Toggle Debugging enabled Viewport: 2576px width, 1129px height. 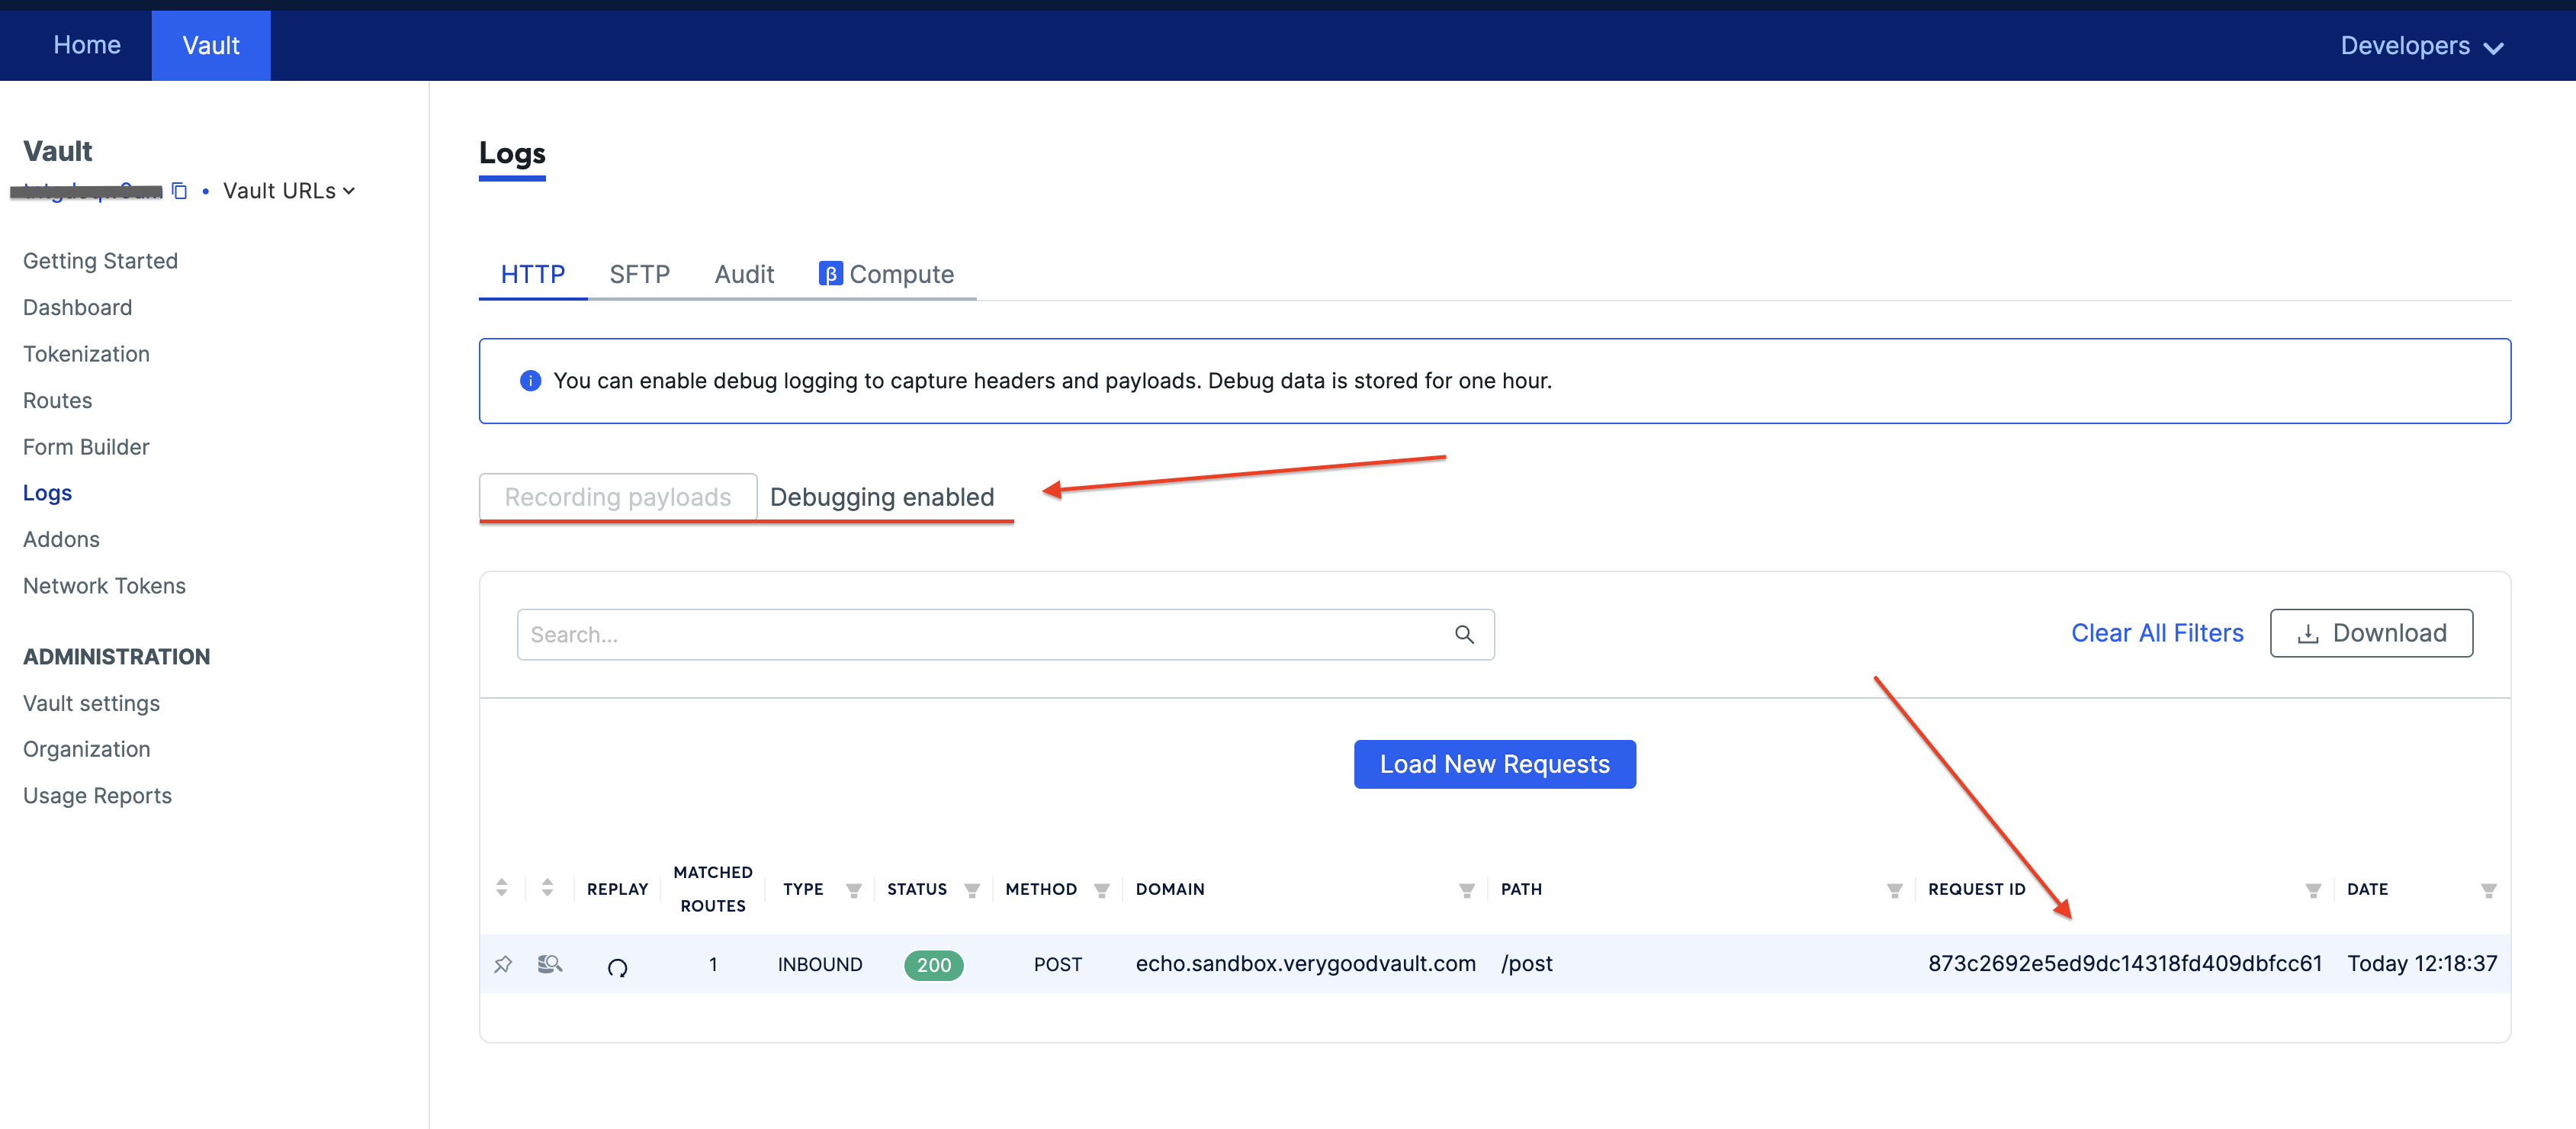882,497
